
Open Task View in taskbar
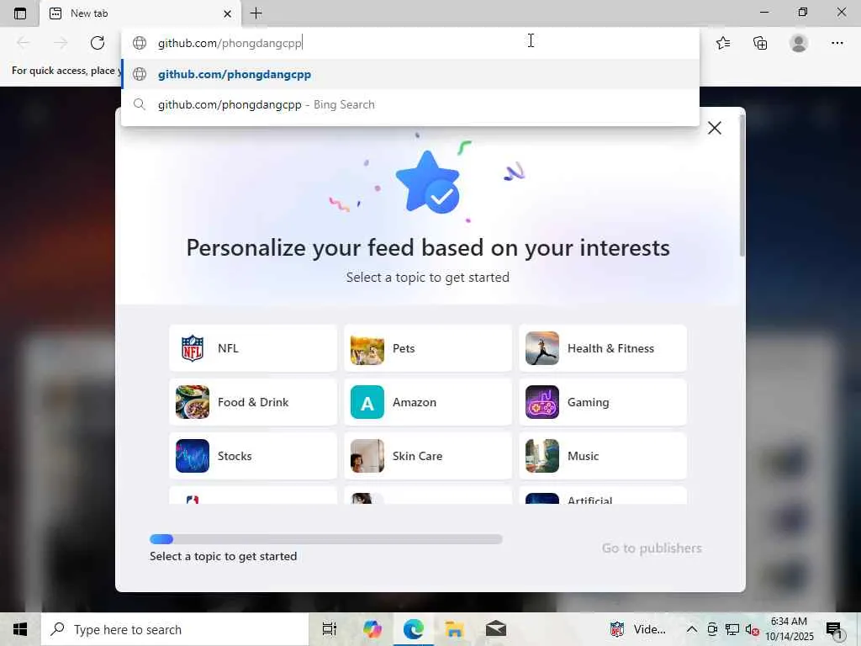pyautogui.click(x=329, y=629)
